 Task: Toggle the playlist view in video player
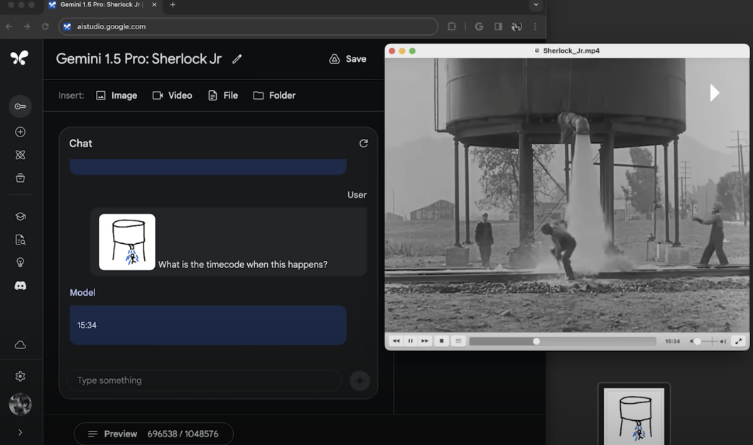pos(458,341)
